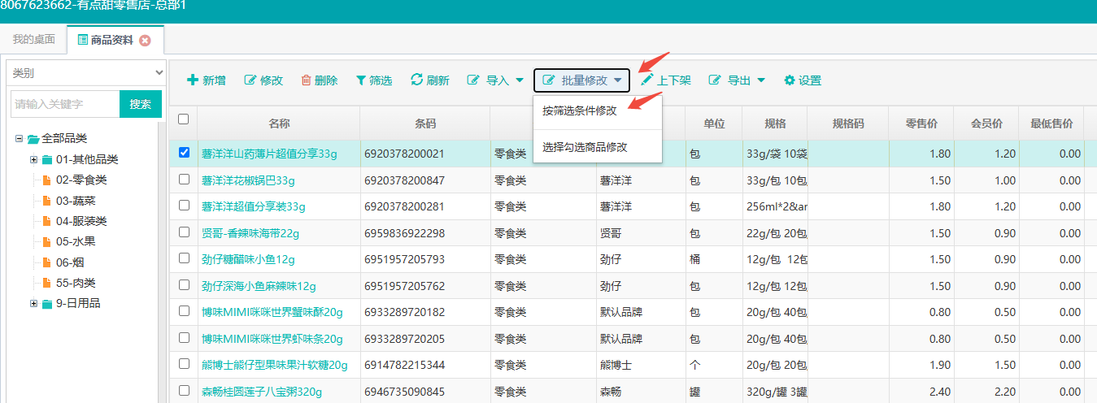Open the 导出 export dropdown
1097x403 pixels.
(737, 80)
